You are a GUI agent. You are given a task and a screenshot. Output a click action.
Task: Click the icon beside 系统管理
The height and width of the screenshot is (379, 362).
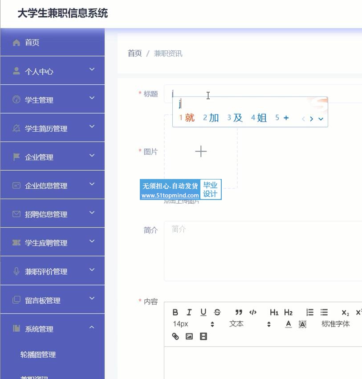tap(16, 328)
